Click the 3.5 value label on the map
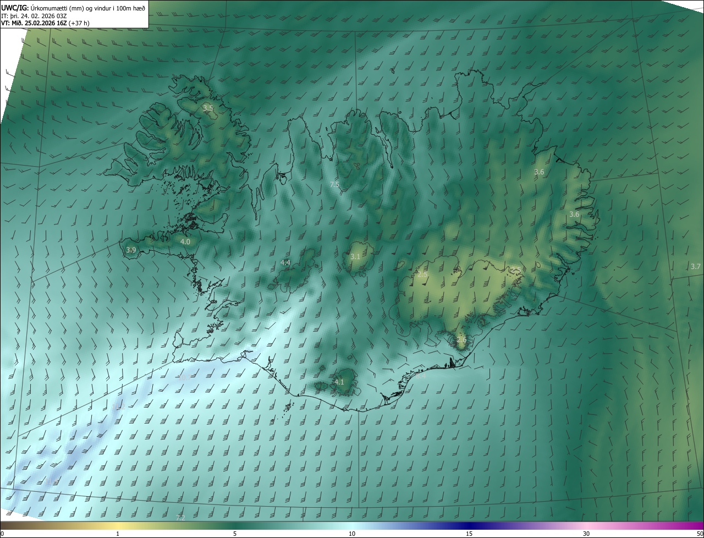 pyautogui.click(x=207, y=108)
